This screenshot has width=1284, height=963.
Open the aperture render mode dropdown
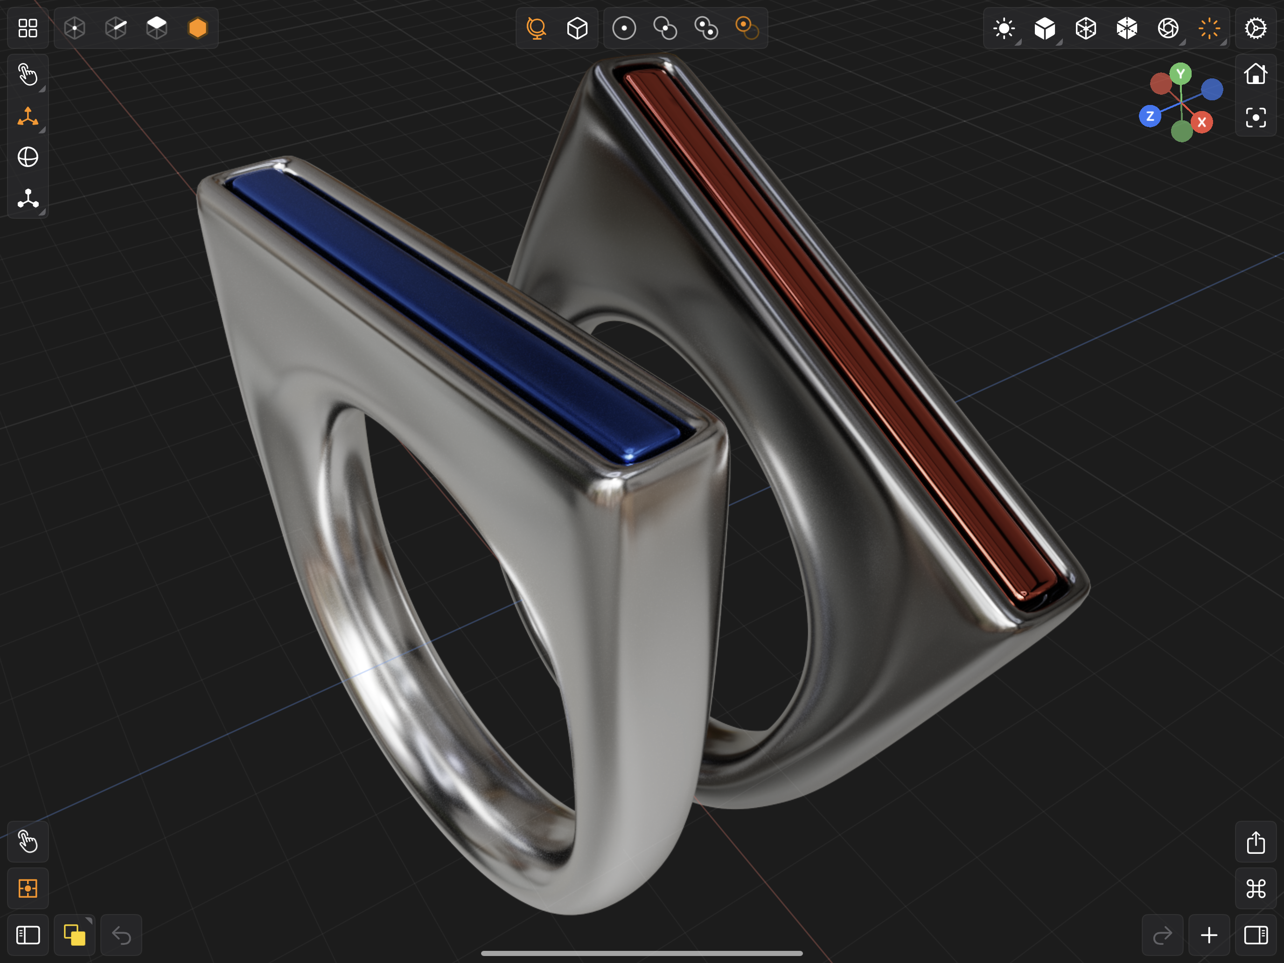(x=1168, y=28)
